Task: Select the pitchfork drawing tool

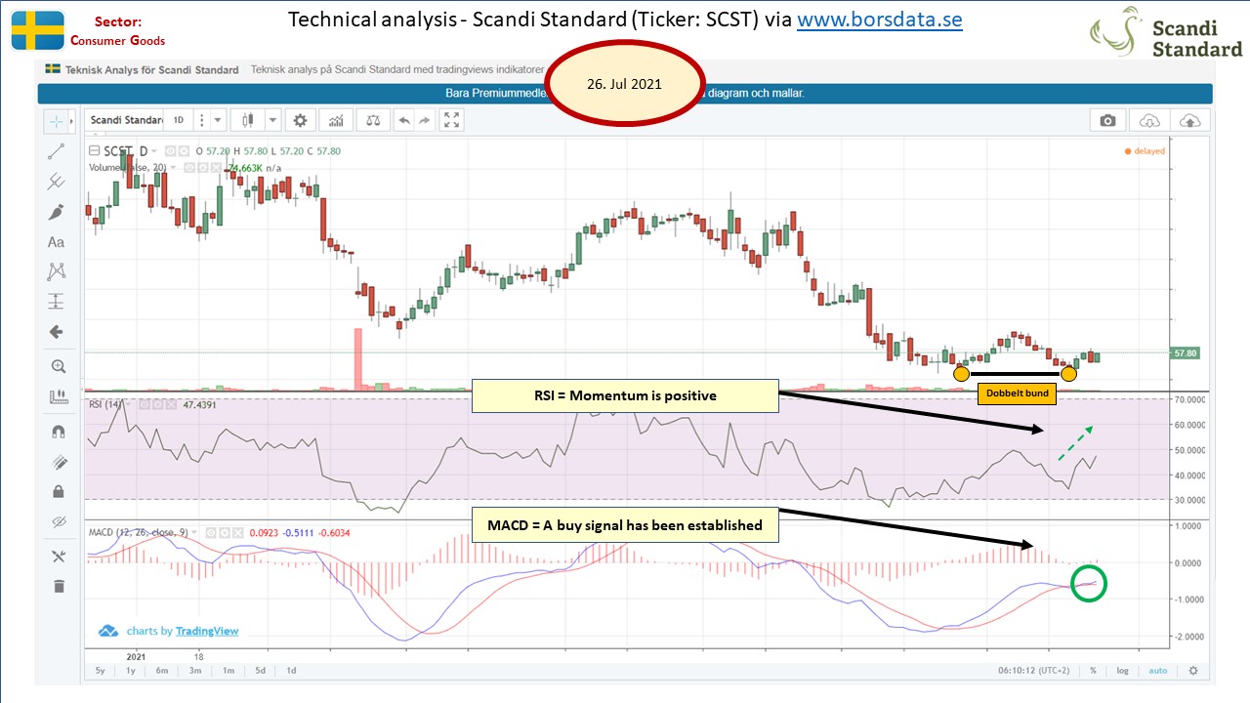Action: [57, 182]
